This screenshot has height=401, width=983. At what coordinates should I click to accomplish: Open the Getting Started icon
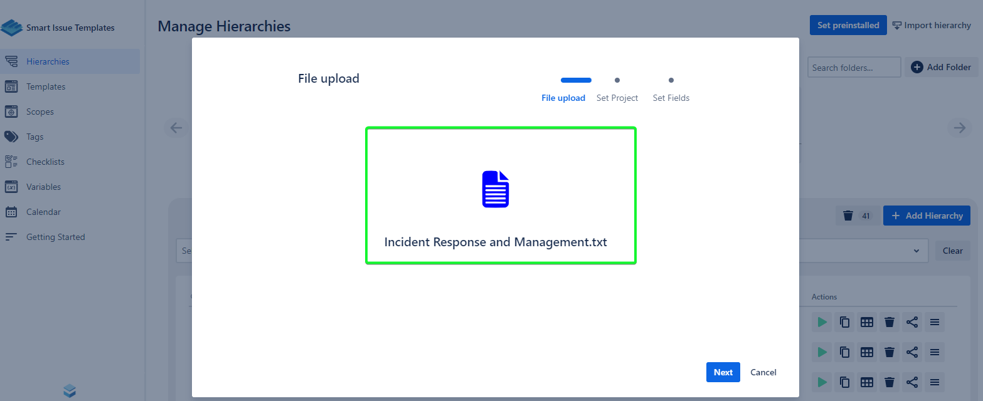11,237
